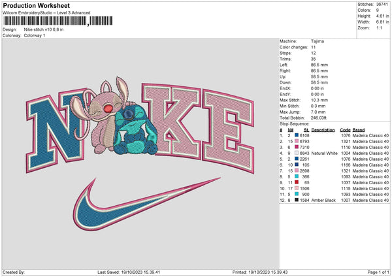Click the Production Worksheet title

pyautogui.click(x=36, y=5)
